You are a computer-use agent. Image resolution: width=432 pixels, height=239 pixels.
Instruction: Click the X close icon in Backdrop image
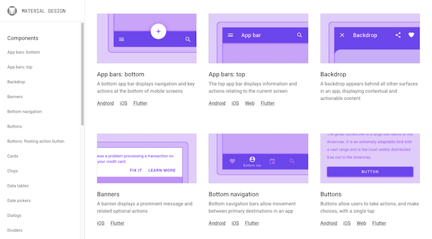click(x=342, y=35)
